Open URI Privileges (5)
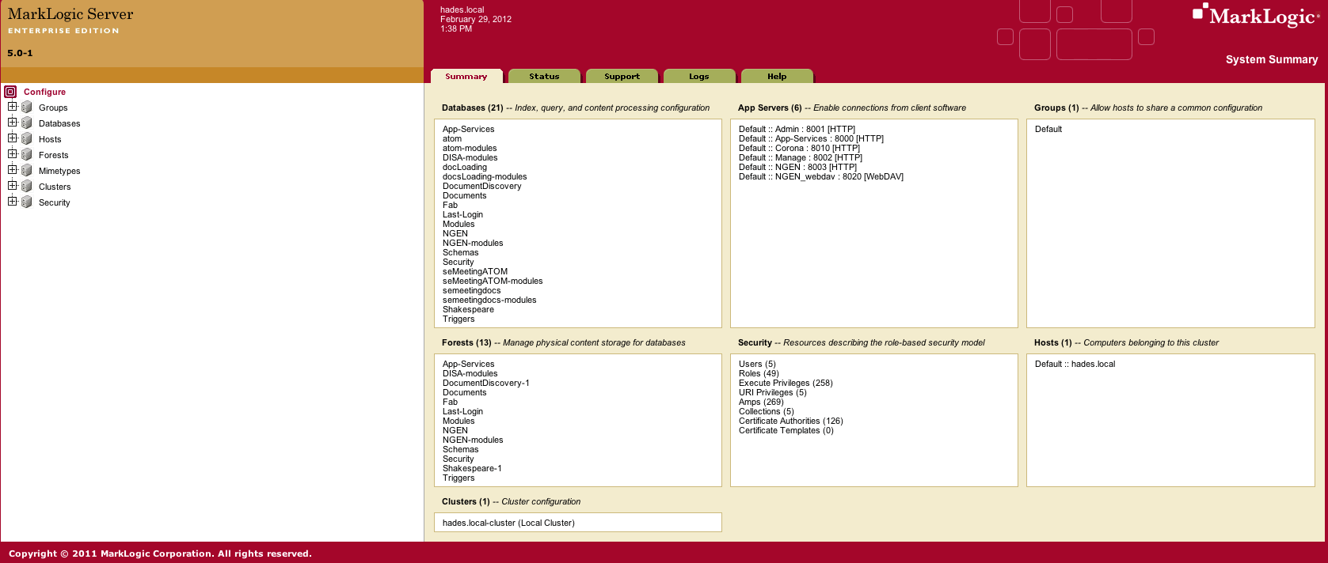This screenshot has height=563, width=1328. 773,392
